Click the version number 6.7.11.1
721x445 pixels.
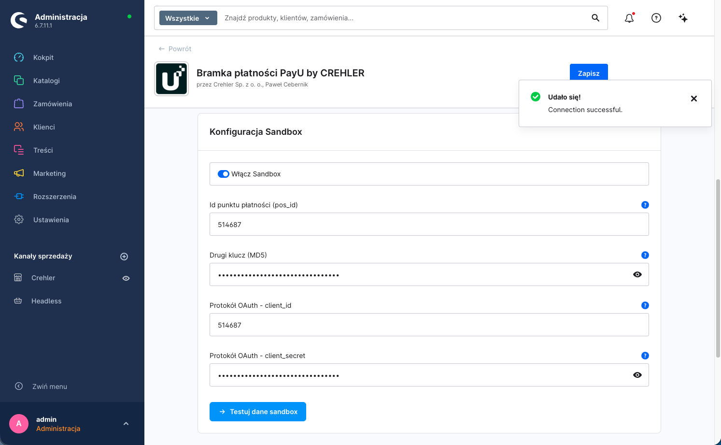43,26
